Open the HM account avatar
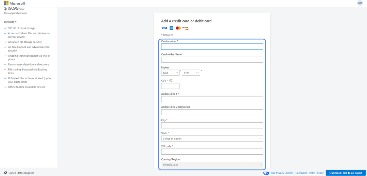 tap(360, 3)
